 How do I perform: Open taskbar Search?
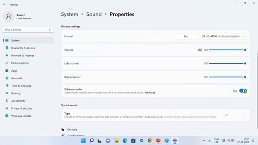92,141
